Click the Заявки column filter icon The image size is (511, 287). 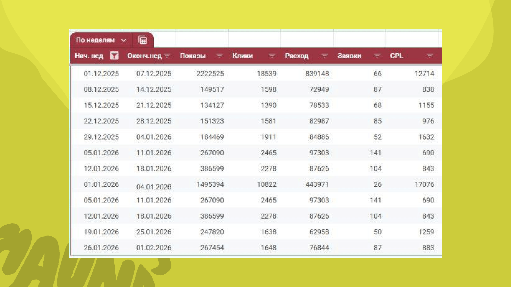pyautogui.click(x=377, y=56)
